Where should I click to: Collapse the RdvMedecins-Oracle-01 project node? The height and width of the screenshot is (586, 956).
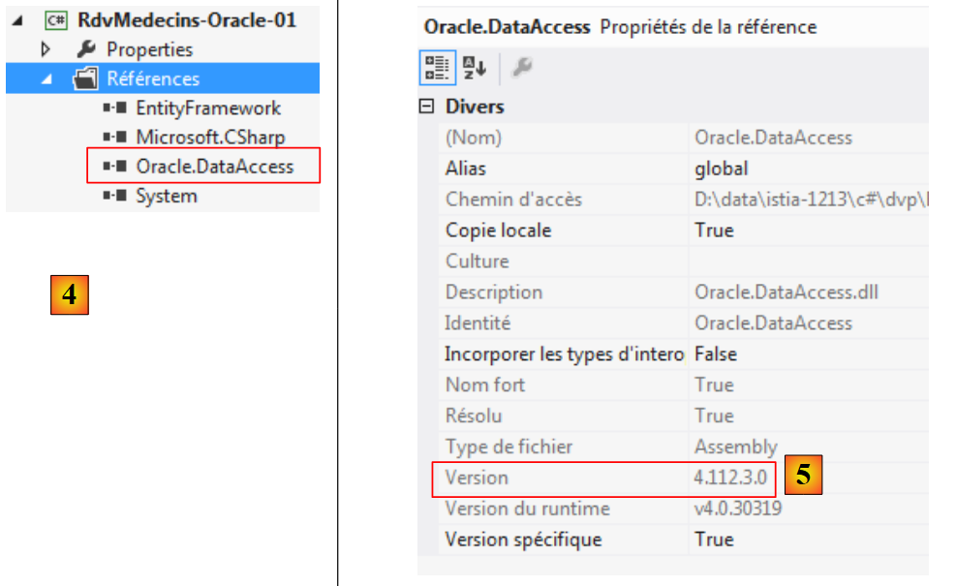click(x=20, y=21)
